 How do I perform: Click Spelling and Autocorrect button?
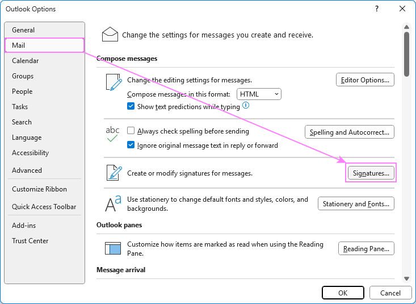click(x=350, y=132)
